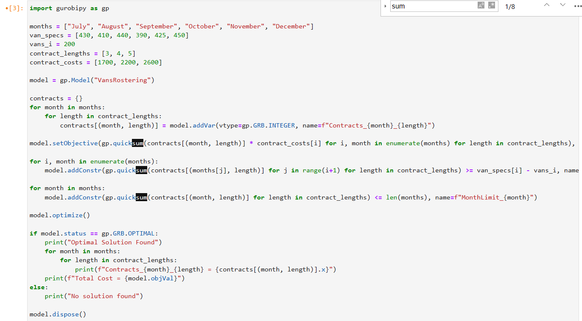Click the 1/8 match counter label

pyautogui.click(x=510, y=6)
